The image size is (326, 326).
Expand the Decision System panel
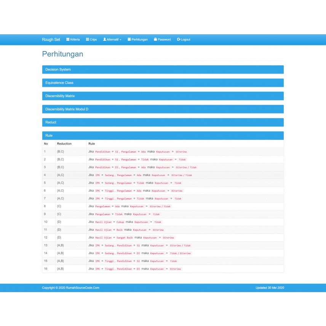point(163,69)
